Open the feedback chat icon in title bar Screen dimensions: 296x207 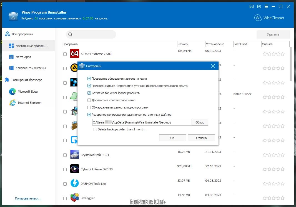252,7
